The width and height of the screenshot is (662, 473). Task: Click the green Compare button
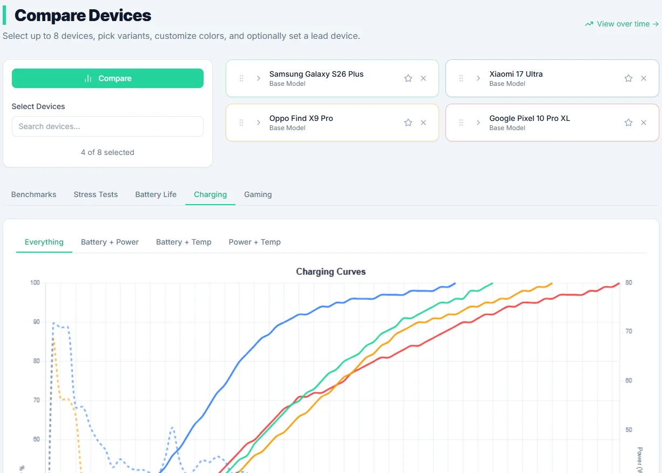(107, 78)
